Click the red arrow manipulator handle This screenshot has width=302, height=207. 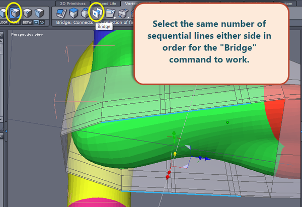[x=168, y=177]
